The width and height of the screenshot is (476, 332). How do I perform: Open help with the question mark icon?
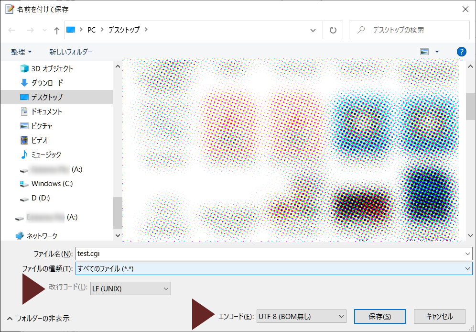[462, 52]
